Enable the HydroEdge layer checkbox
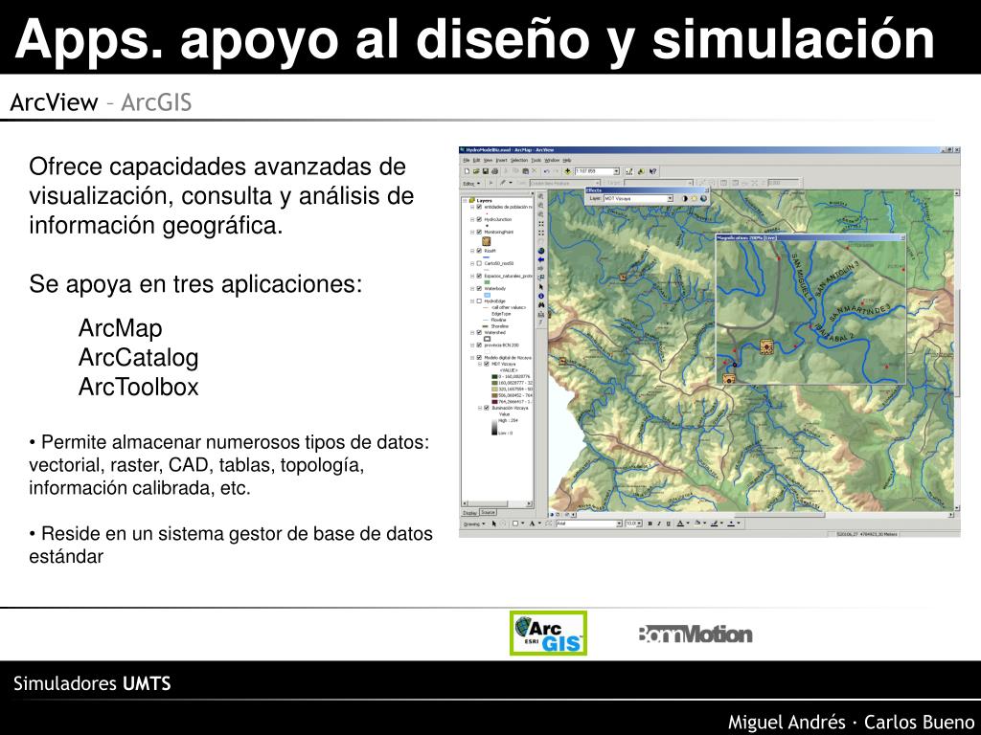Image resolution: width=981 pixels, height=735 pixels. click(x=479, y=301)
